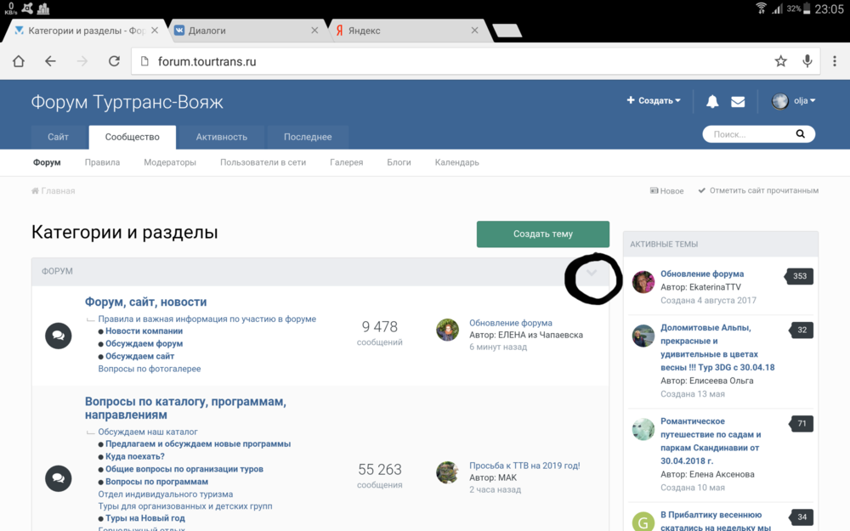Screen dimensions: 850x531
Task: Click the Новое link
Action: (x=666, y=190)
